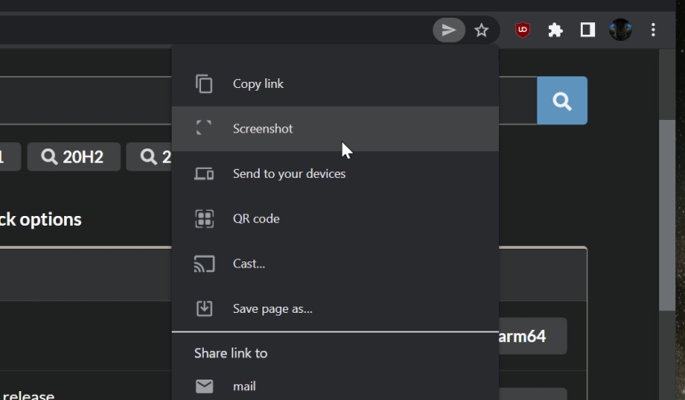Viewport: 685px width, 400px height.
Task: Toggle the browser side panel icon
Action: [x=587, y=30]
